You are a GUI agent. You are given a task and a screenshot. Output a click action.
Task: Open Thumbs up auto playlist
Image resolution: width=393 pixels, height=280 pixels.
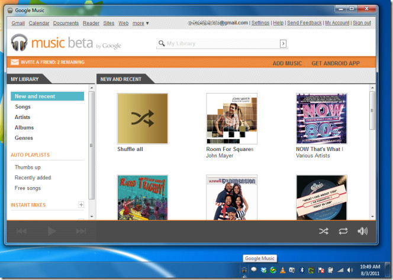coord(28,167)
